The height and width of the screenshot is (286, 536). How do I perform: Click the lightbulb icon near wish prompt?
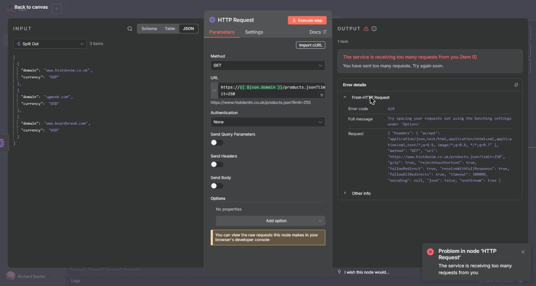339,272
